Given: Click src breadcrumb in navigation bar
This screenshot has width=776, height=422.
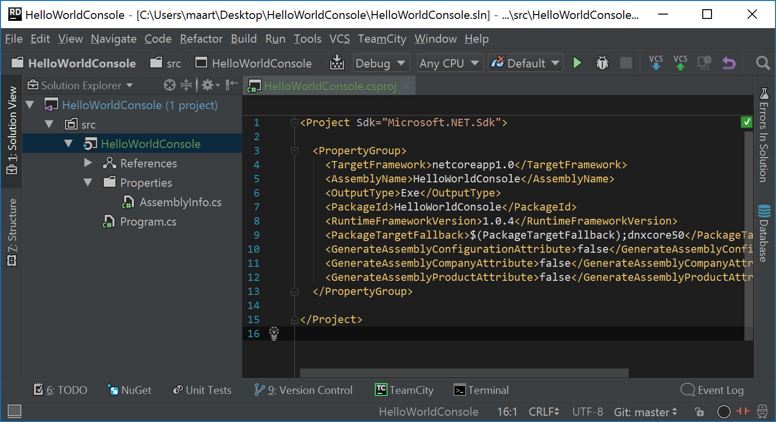Looking at the screenshot, I should tap(166, 63).
